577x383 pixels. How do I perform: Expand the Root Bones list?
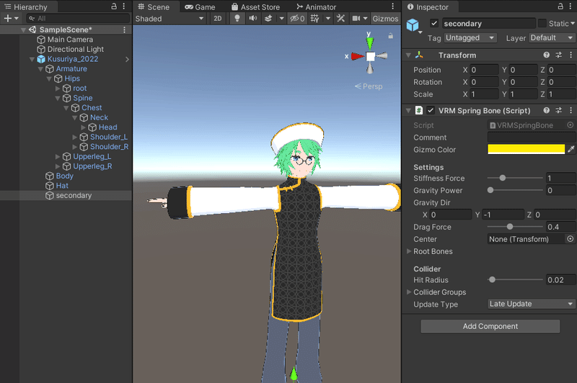click(408, 251)
